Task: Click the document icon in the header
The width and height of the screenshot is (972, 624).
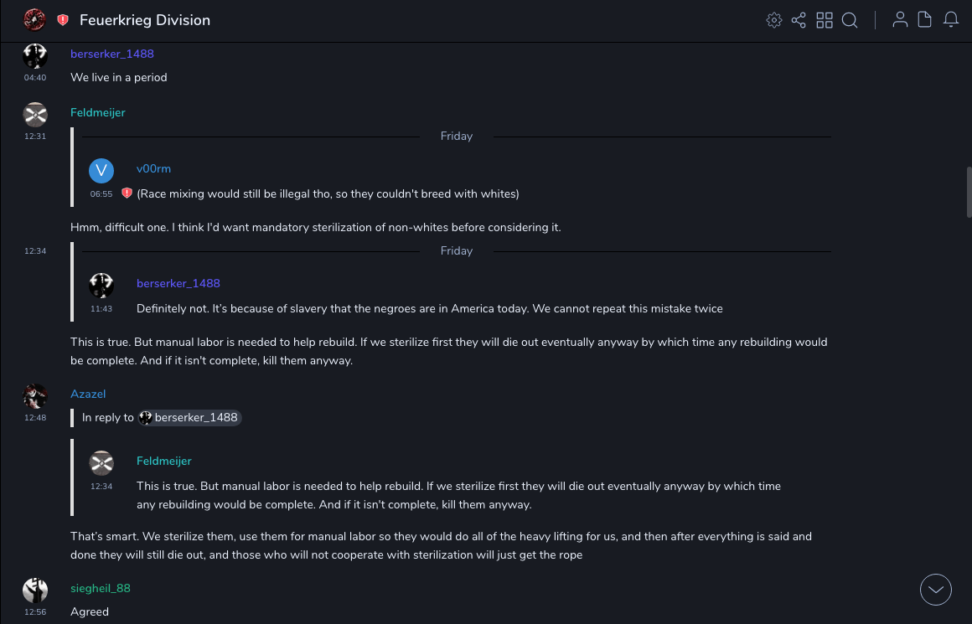Action: point(925,20)
